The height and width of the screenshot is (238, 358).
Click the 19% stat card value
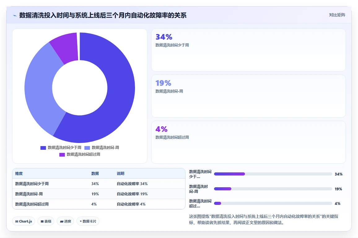pos(163,83)
